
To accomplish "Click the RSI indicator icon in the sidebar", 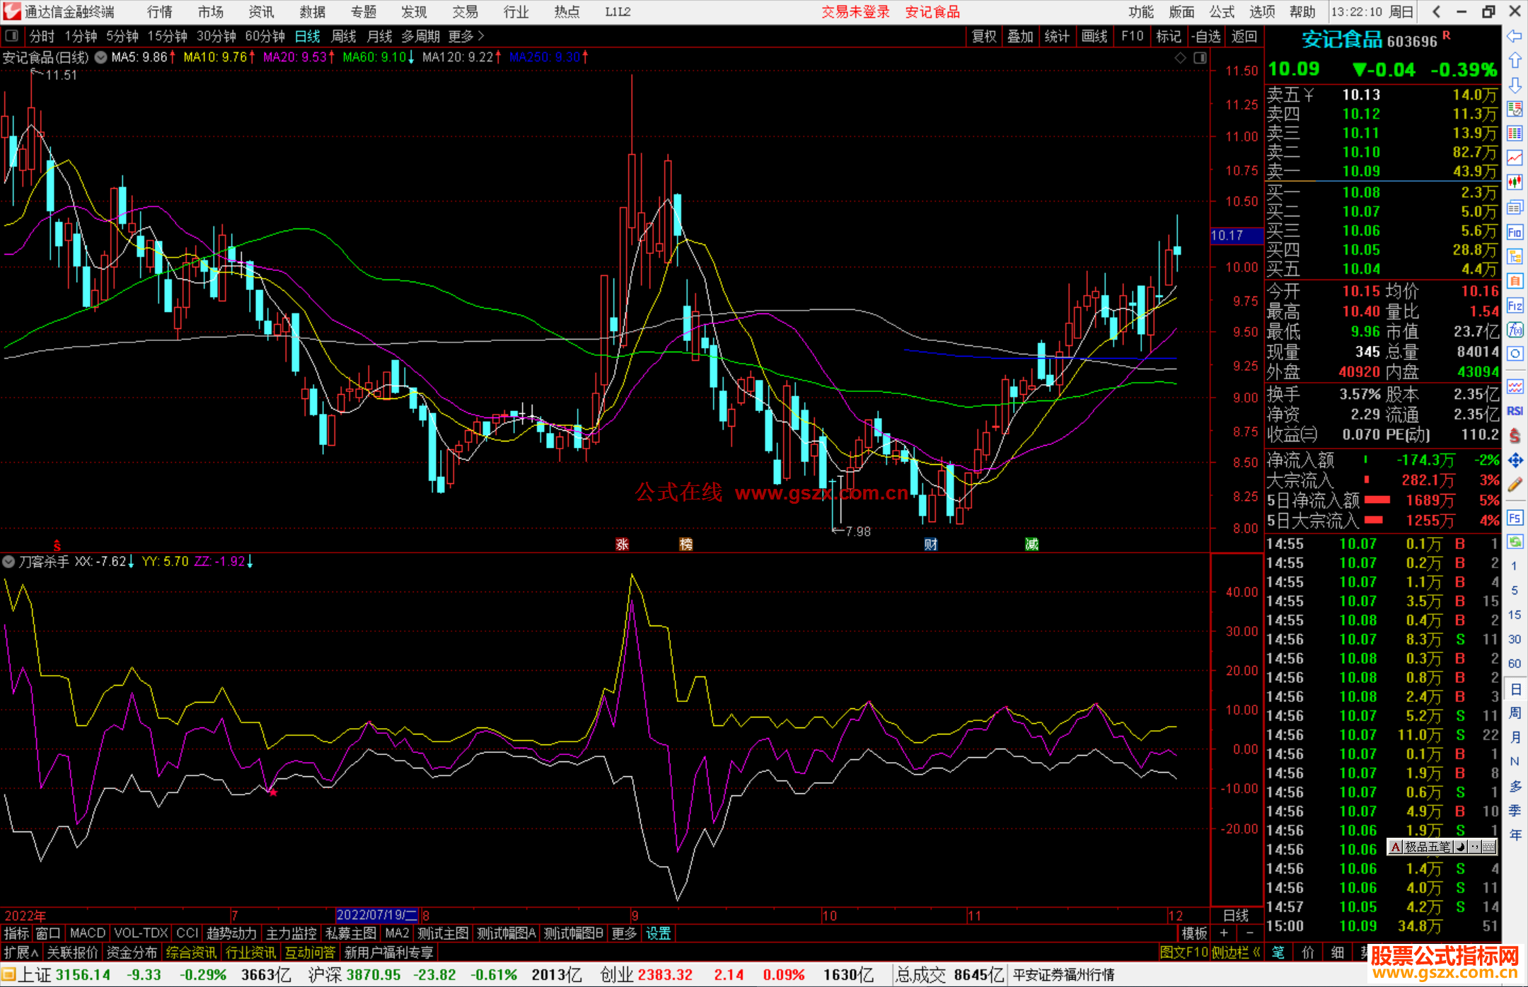I will coord(1515,411).
